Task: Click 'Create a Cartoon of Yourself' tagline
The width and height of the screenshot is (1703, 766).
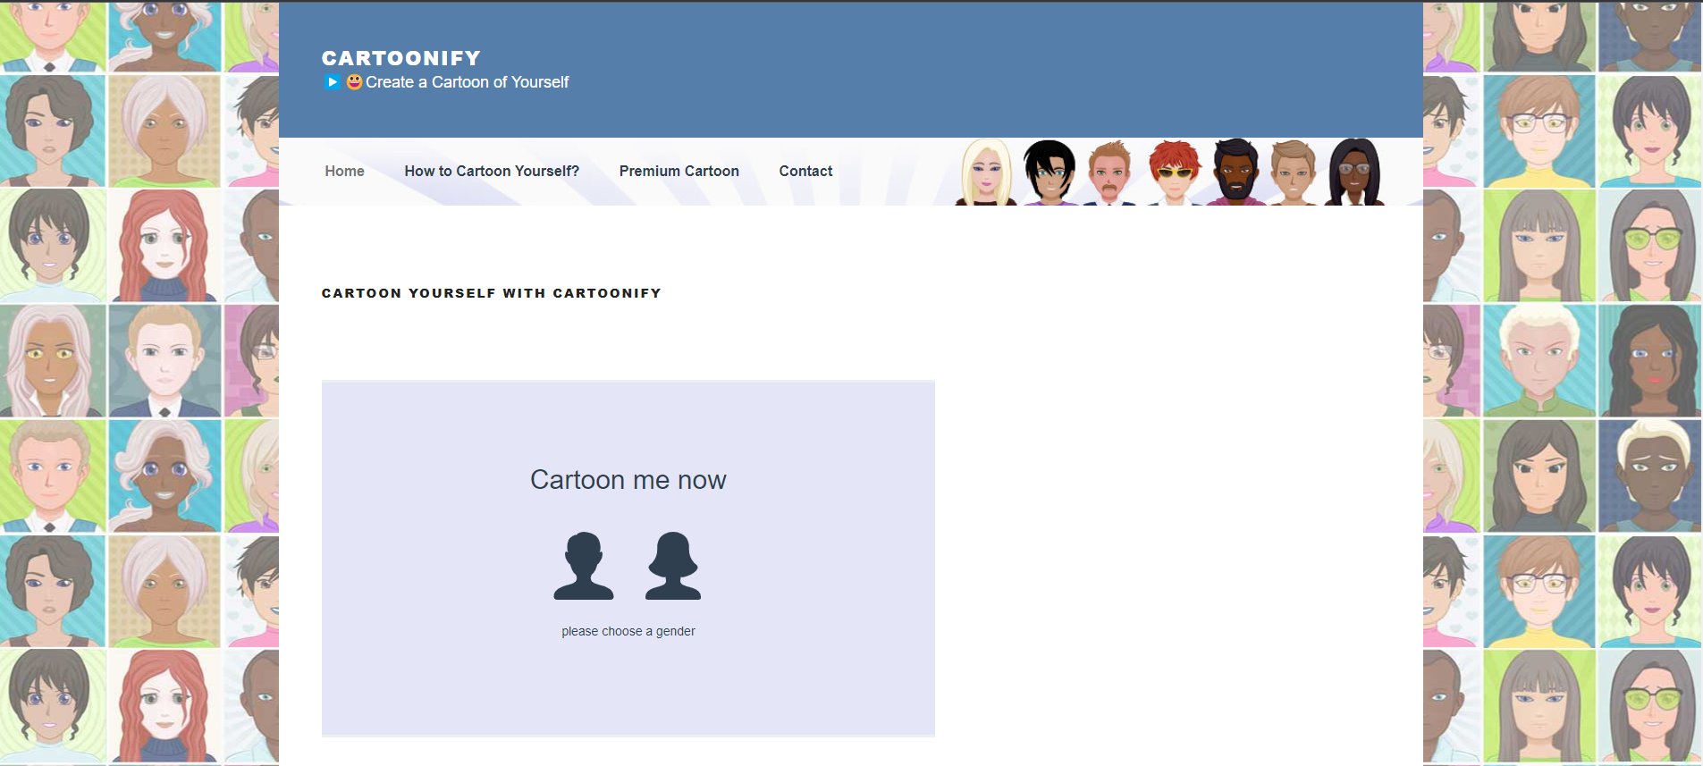Action: (468, 82)
